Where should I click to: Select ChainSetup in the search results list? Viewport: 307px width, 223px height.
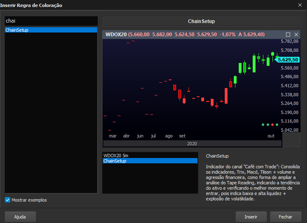(51, 30)
